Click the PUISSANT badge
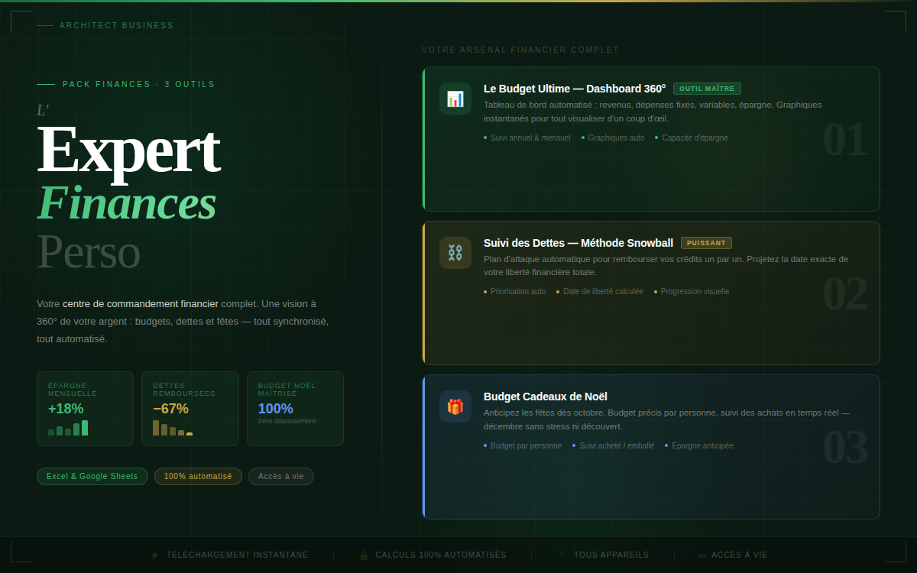917x573 pixels. tap(706, 243)
